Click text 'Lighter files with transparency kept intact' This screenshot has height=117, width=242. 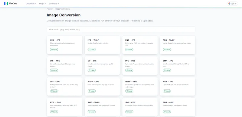[x=177, y=43]
